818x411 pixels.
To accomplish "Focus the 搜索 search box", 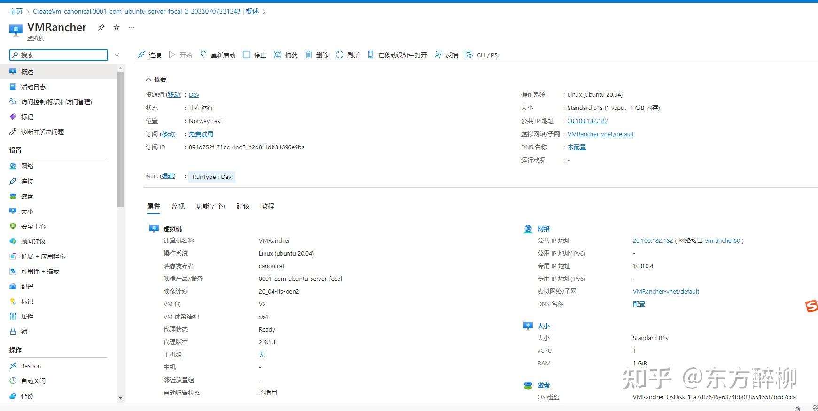I will (59, 55).
